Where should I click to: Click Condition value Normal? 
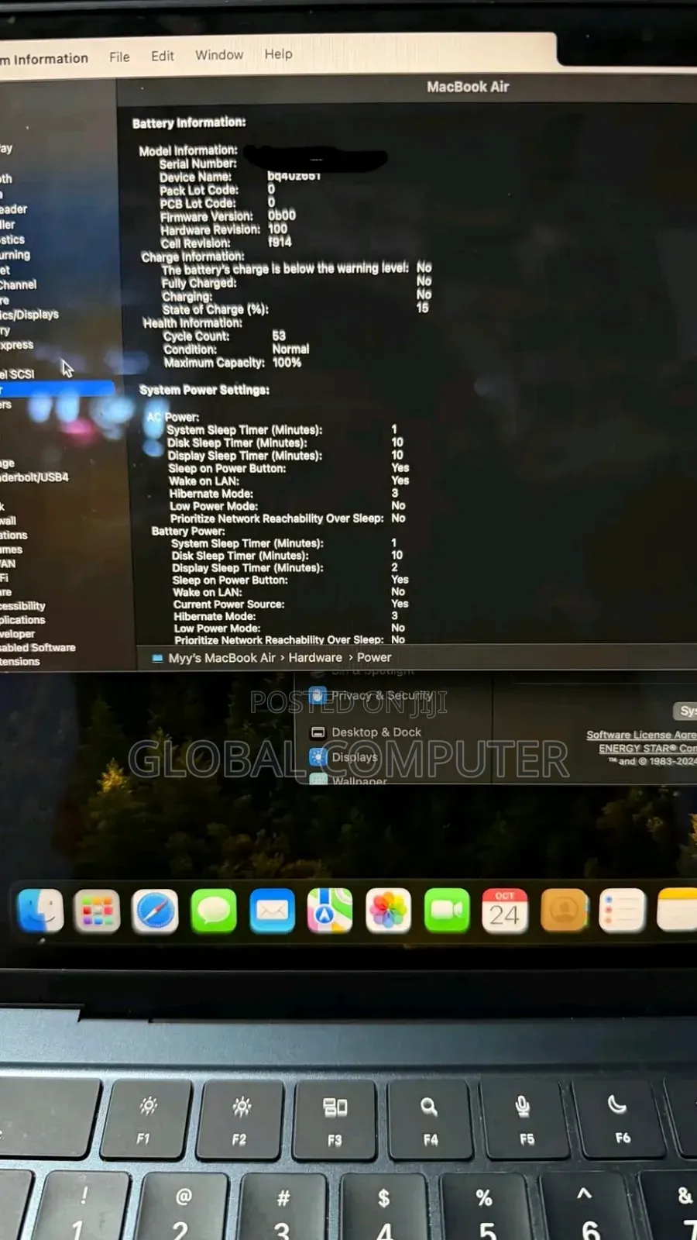pyautogui.click(x=290, y=349)
